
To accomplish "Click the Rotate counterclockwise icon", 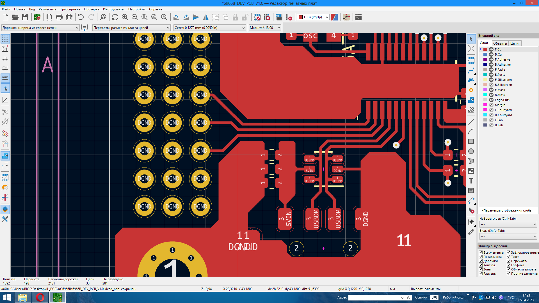I will point(176,17).
